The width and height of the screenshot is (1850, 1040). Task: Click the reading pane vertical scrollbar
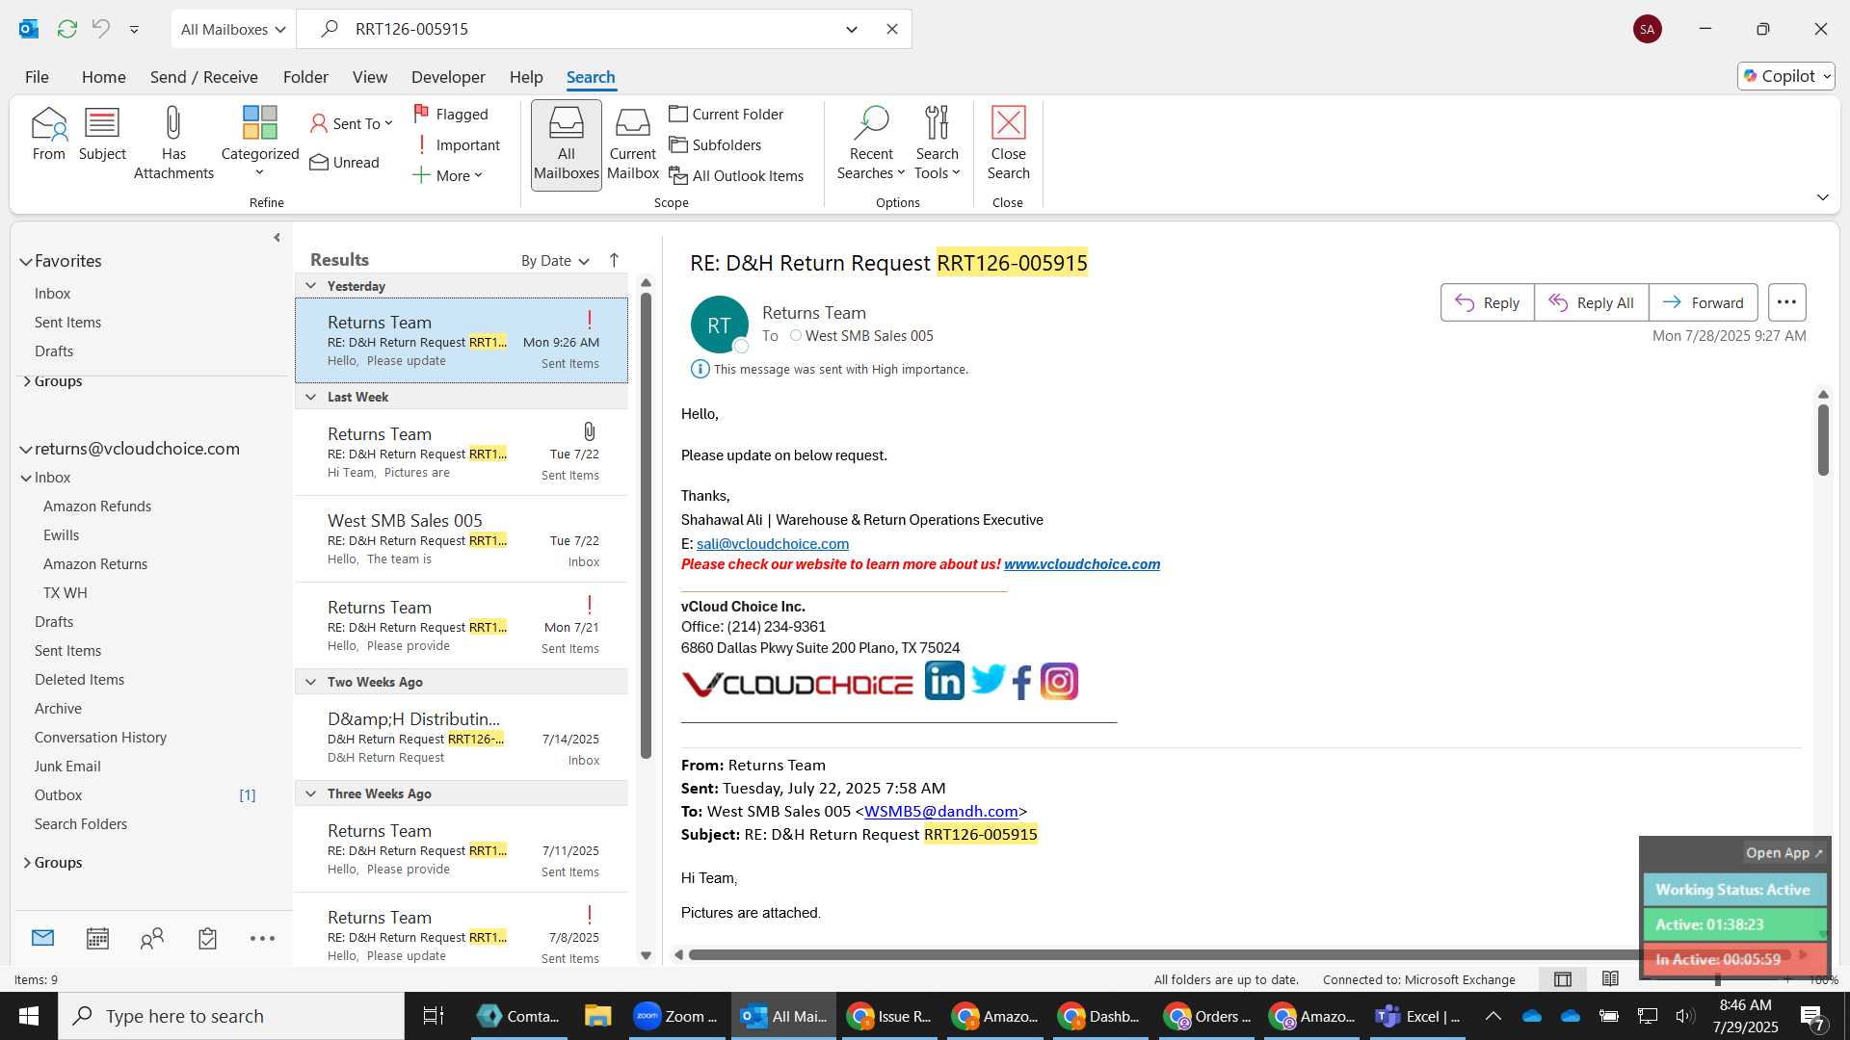(1823, 440)
